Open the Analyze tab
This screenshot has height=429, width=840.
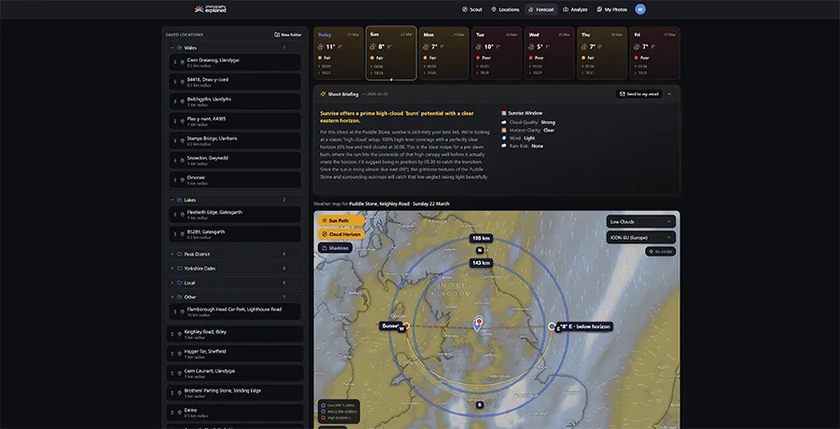[575, 9]
